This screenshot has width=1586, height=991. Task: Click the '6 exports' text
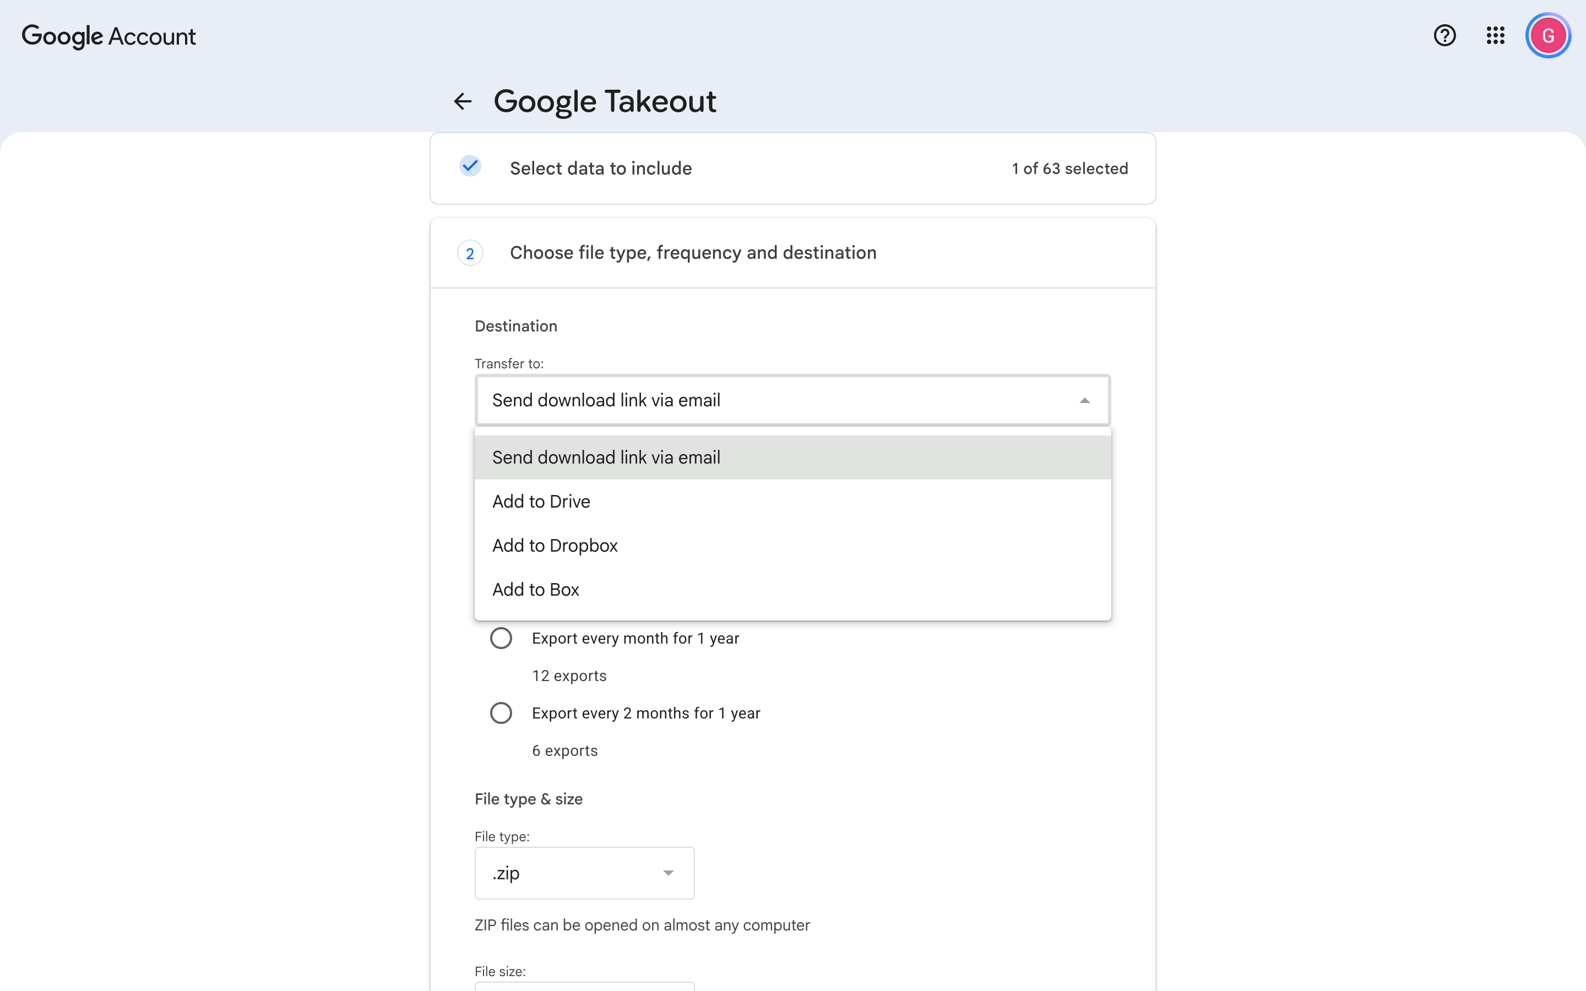coord(564,750)
